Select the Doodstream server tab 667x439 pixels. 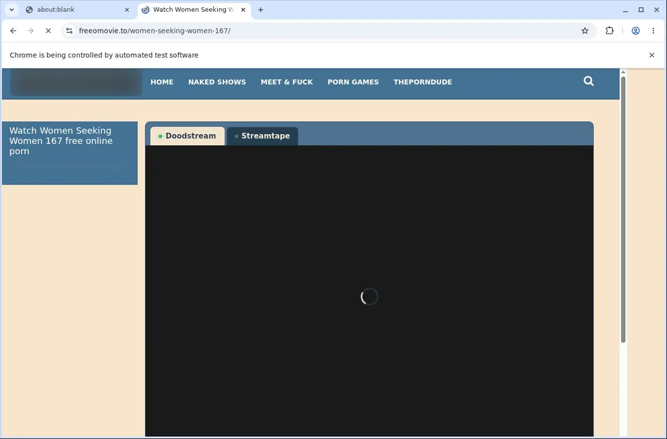pyautogui.click(x=187, y=136)
